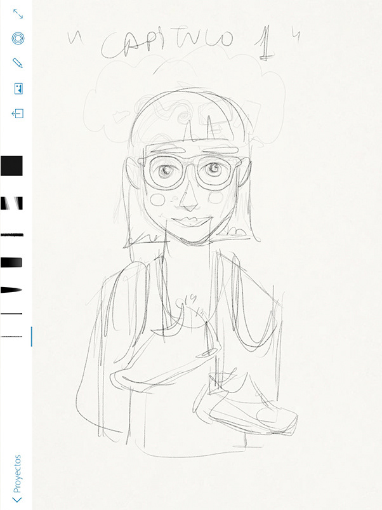
Task: Tap the share/export icon
Action: (x=18, y=114)
